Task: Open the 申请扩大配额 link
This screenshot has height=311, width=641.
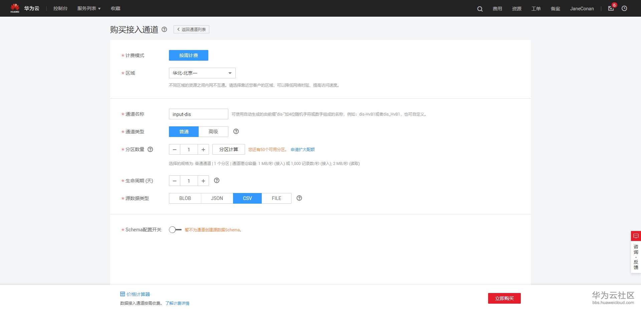Action: 303,150
